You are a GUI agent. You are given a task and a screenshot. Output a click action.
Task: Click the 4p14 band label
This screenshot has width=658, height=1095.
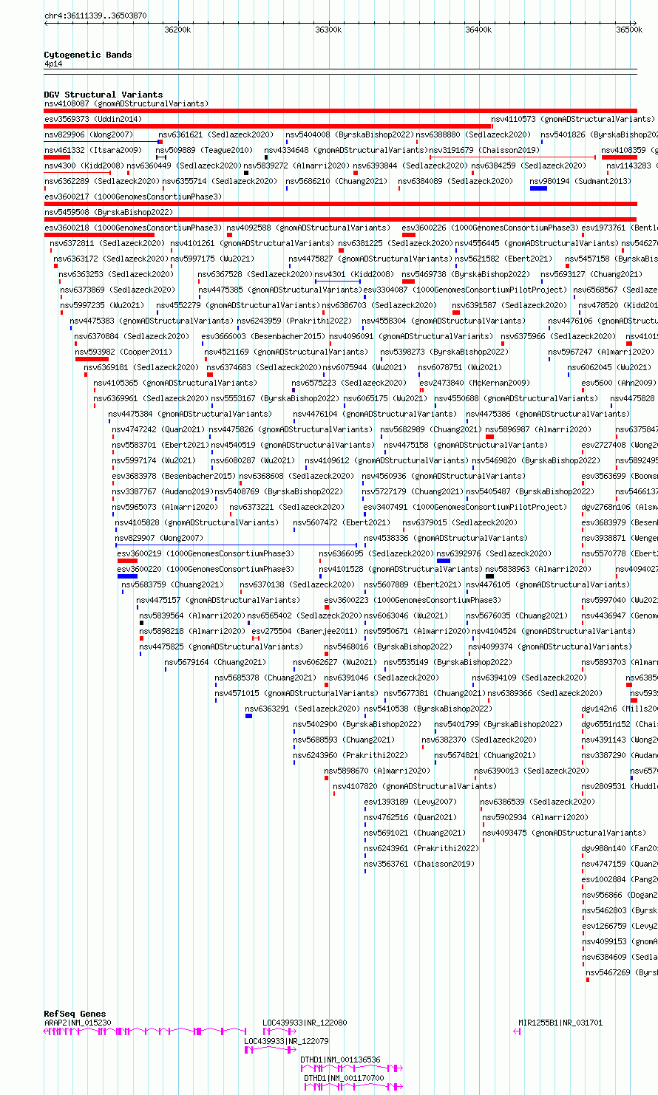(53, 64)
